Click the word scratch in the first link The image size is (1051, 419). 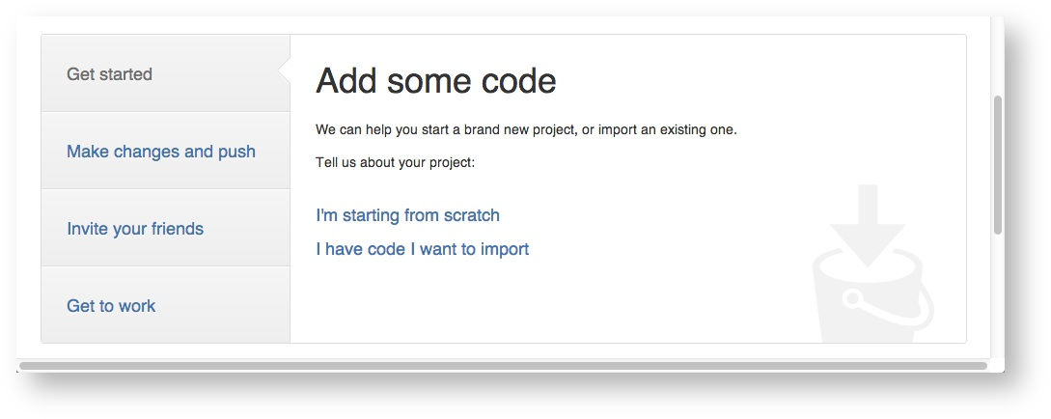471,215
